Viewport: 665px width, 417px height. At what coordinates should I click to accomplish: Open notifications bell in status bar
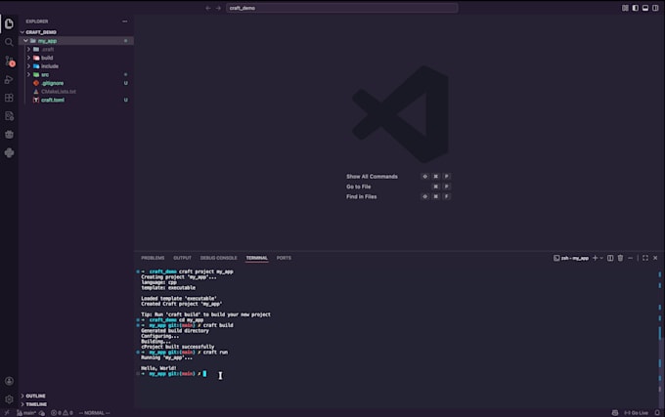[657, 413]
